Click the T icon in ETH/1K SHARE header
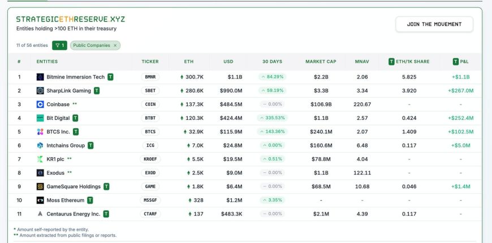Screen dimensions: 492x243 (391, 62)
